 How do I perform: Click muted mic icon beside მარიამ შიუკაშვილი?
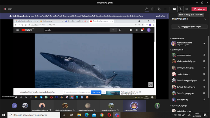pos(204,87)
